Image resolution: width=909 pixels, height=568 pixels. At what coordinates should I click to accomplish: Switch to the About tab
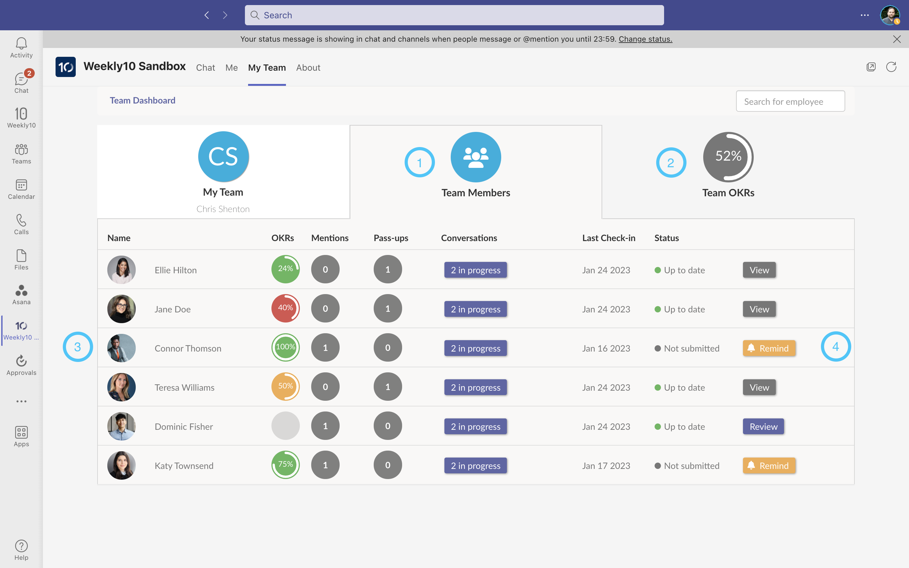click(x=308, y=68)
